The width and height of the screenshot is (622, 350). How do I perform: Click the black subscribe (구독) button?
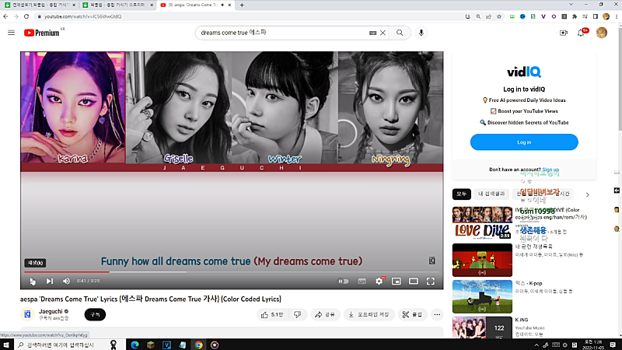click(x=95, y=314)
